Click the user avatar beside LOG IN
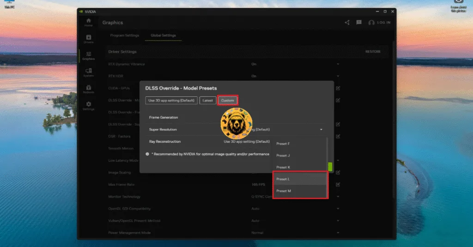Screen dimensions: 473x247 (371, 23)
